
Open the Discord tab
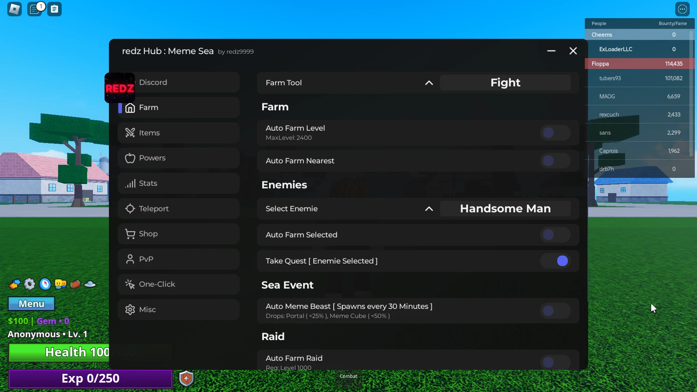[x=179, y=82]
